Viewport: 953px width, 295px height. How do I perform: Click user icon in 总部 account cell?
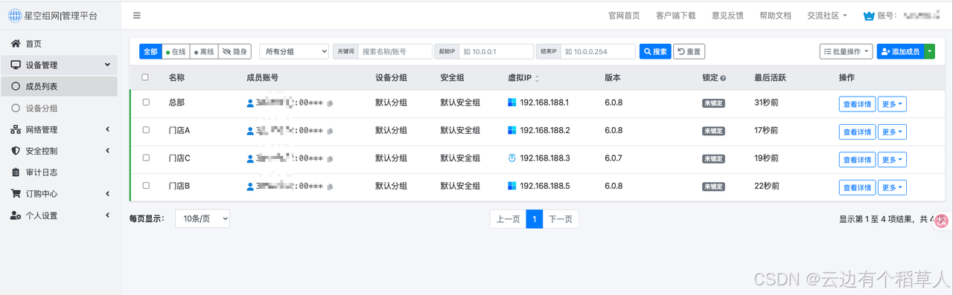pyautogui.click(x=250, y=103)
